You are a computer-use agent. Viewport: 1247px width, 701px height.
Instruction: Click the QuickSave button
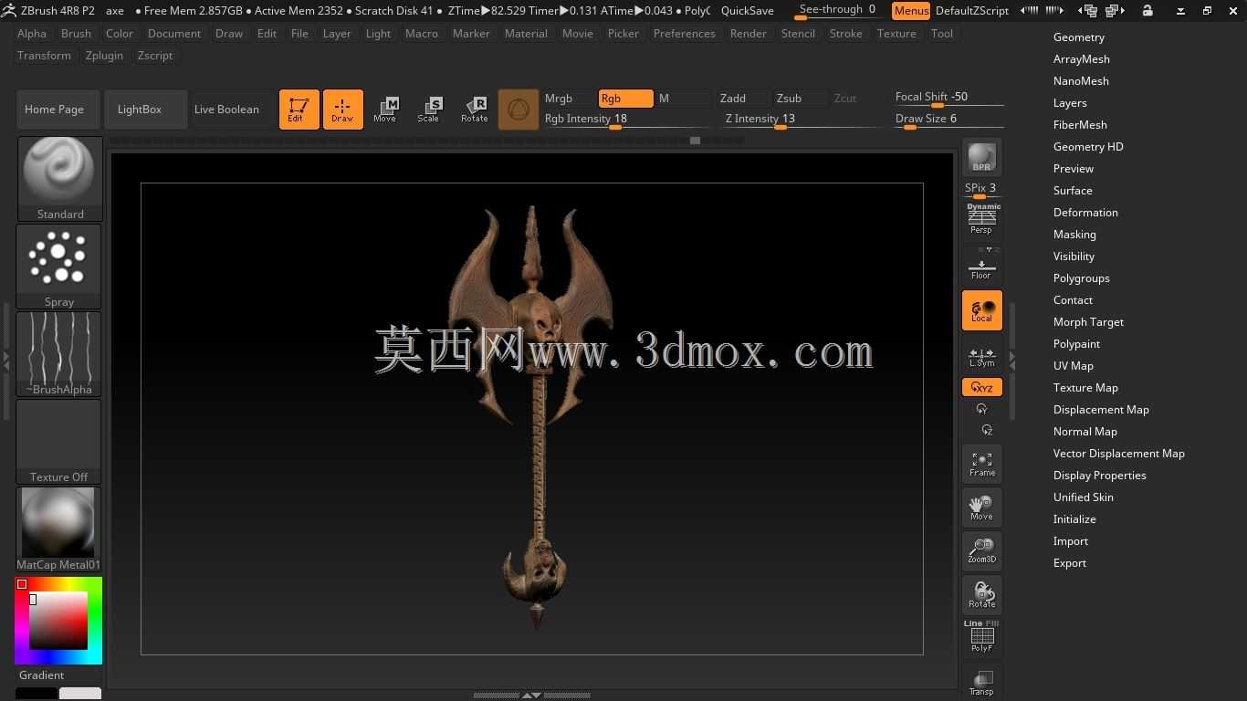coord(748,11)
